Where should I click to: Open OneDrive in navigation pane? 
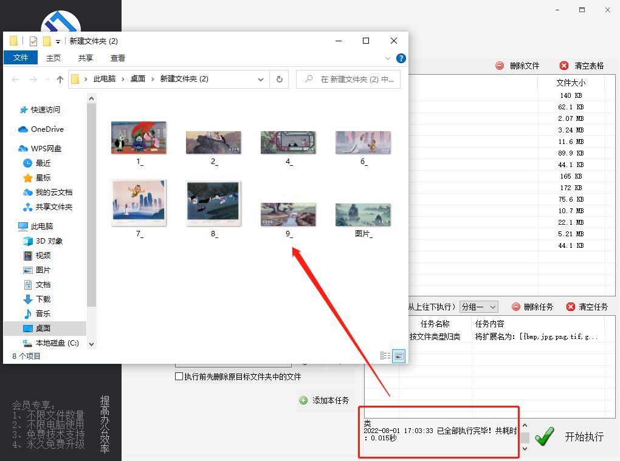pos(47,129)
